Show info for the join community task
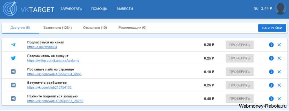The width and height of the screenshot is (289, 111). [x=271, y=85]
